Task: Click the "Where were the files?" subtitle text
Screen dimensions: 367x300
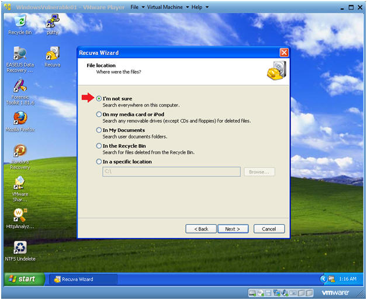Action: point(119,72)
